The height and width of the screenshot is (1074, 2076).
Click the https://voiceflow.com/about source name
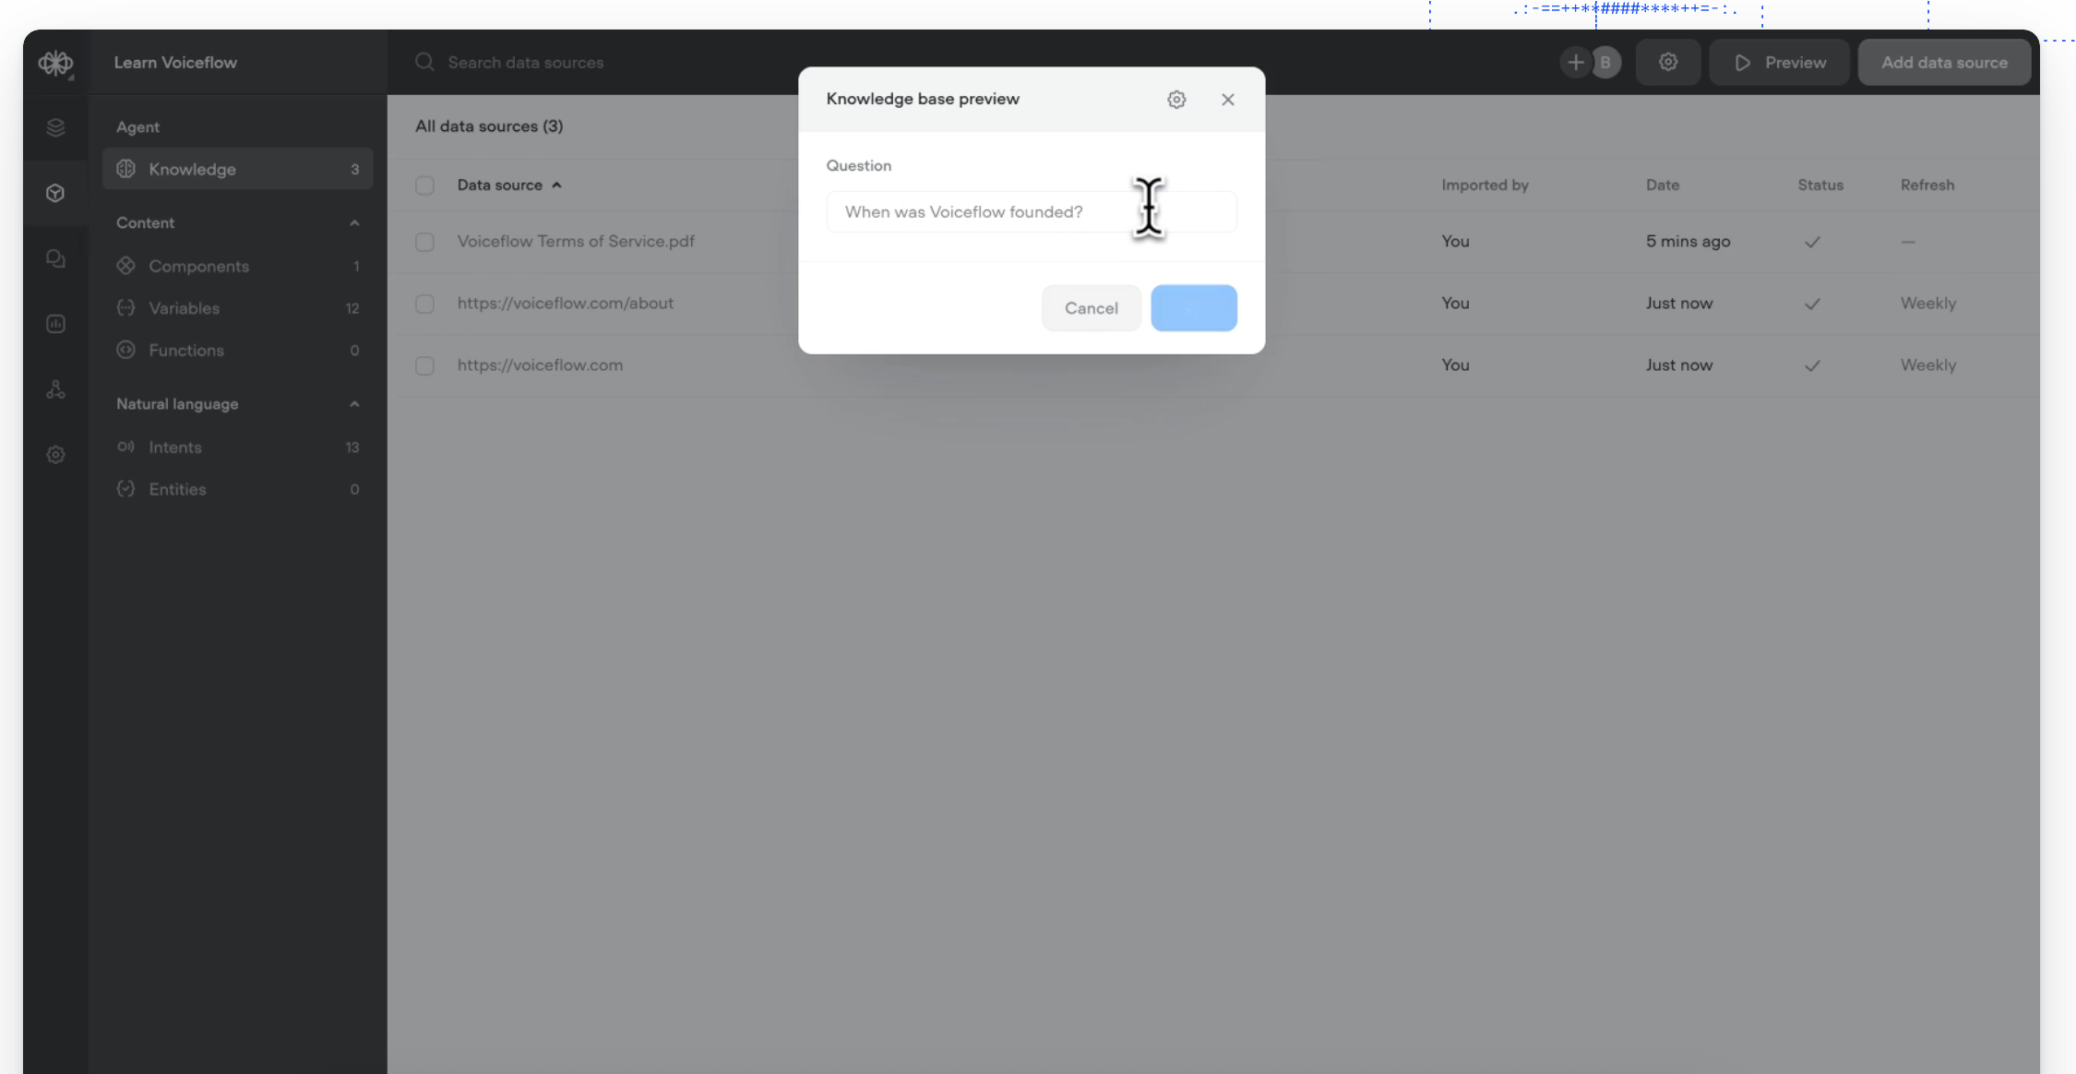coord(566,303)
